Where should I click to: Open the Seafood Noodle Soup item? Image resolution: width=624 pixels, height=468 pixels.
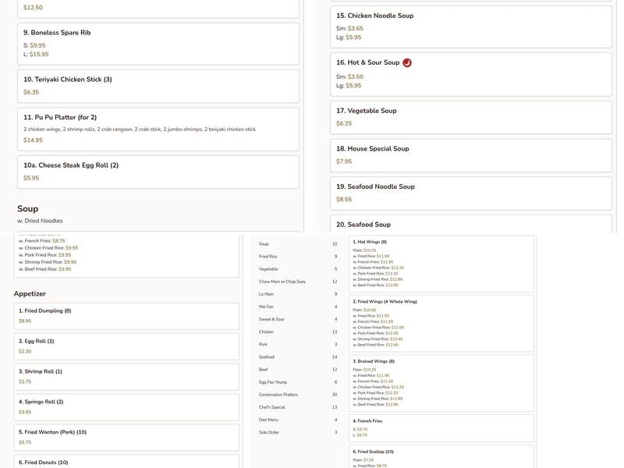[x=470, y=193]
